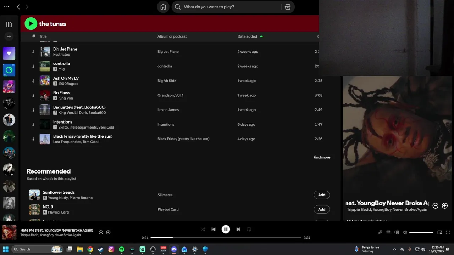
Task: Add NO. 9 to the playlist
Action: pos(322,209)
